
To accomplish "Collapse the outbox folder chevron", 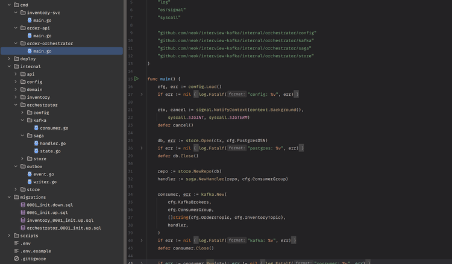I will pos(16,166).
